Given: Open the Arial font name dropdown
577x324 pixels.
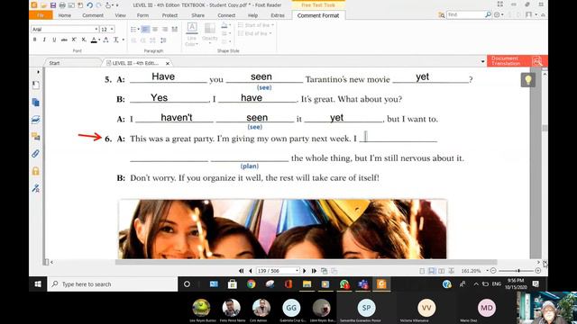Looking at the screenshot, I should tap(96, 29).
